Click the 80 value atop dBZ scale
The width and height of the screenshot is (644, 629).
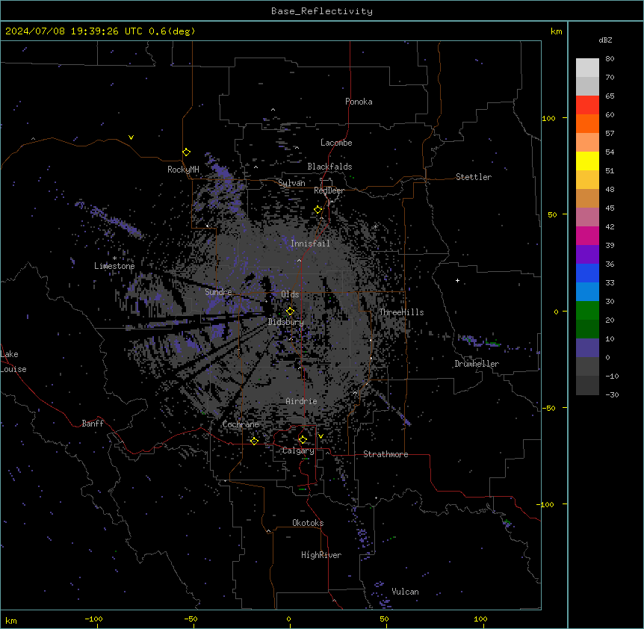[610, 59]
